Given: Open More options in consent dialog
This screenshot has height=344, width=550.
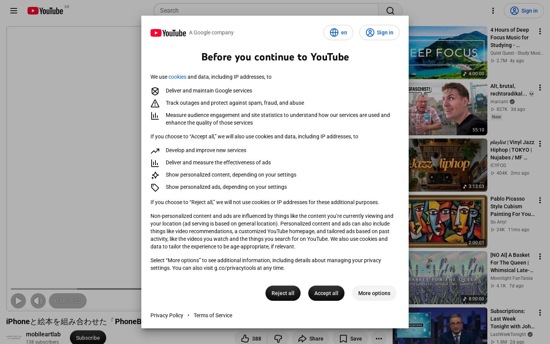Looking at the screenshot, I should click(374, 293).
